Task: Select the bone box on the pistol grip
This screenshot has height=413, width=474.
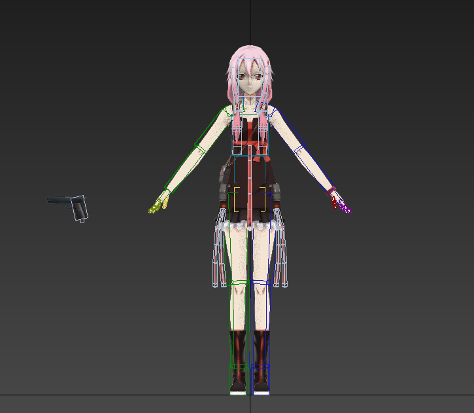Action: [79, 208]
